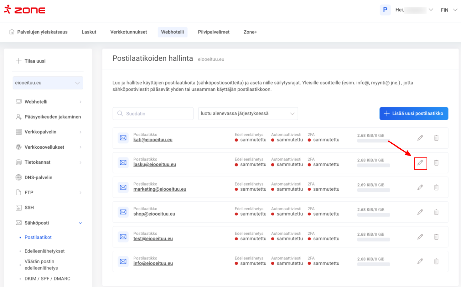This screenshot has height=287, width=461.
Task: Click the user avatar P icon
Action: [x=385, y=10]
